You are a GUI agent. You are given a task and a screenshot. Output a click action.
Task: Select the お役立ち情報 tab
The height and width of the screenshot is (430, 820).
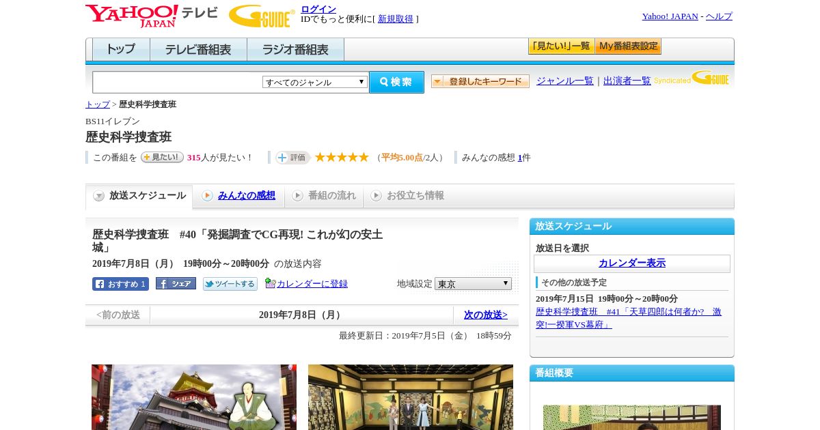click(415, 196)
